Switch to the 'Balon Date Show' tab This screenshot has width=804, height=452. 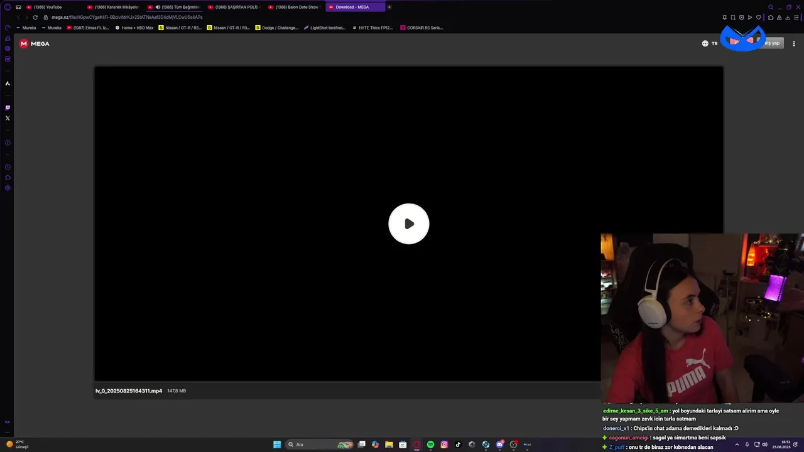[x=294, y=7]
